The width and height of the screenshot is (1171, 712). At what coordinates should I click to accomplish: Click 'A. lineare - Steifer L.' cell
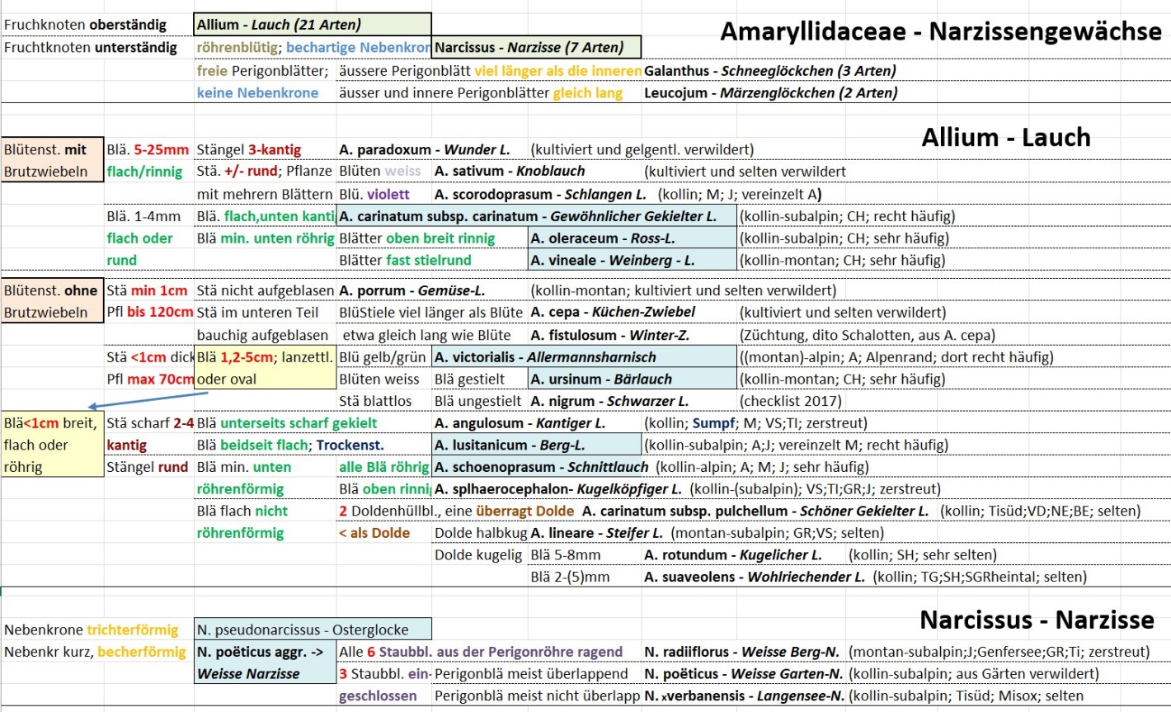(x=596, y=533)
